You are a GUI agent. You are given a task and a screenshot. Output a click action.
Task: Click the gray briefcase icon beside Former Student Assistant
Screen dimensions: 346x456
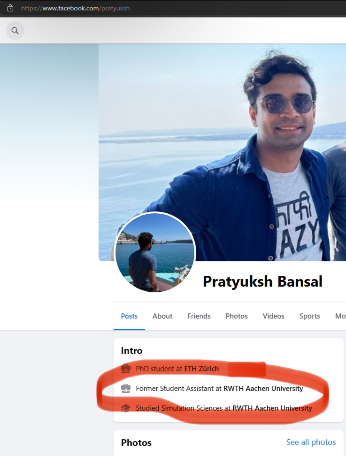pyautogui.click(x=126, y=388)
